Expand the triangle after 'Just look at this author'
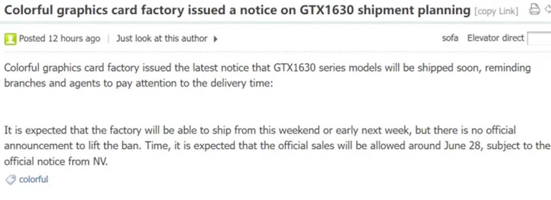The height and width of the screenshot is (200, 551). pos(216,39)
